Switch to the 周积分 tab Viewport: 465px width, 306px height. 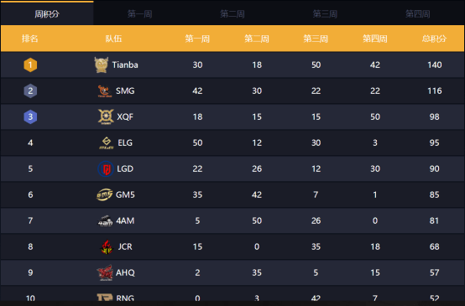(47, 13)
